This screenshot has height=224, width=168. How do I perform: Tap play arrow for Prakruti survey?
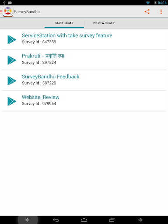[12, 60]
